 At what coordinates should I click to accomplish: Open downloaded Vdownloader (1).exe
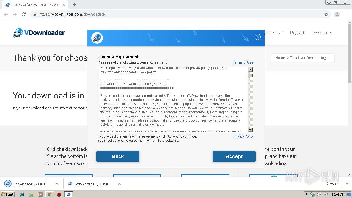92,184
